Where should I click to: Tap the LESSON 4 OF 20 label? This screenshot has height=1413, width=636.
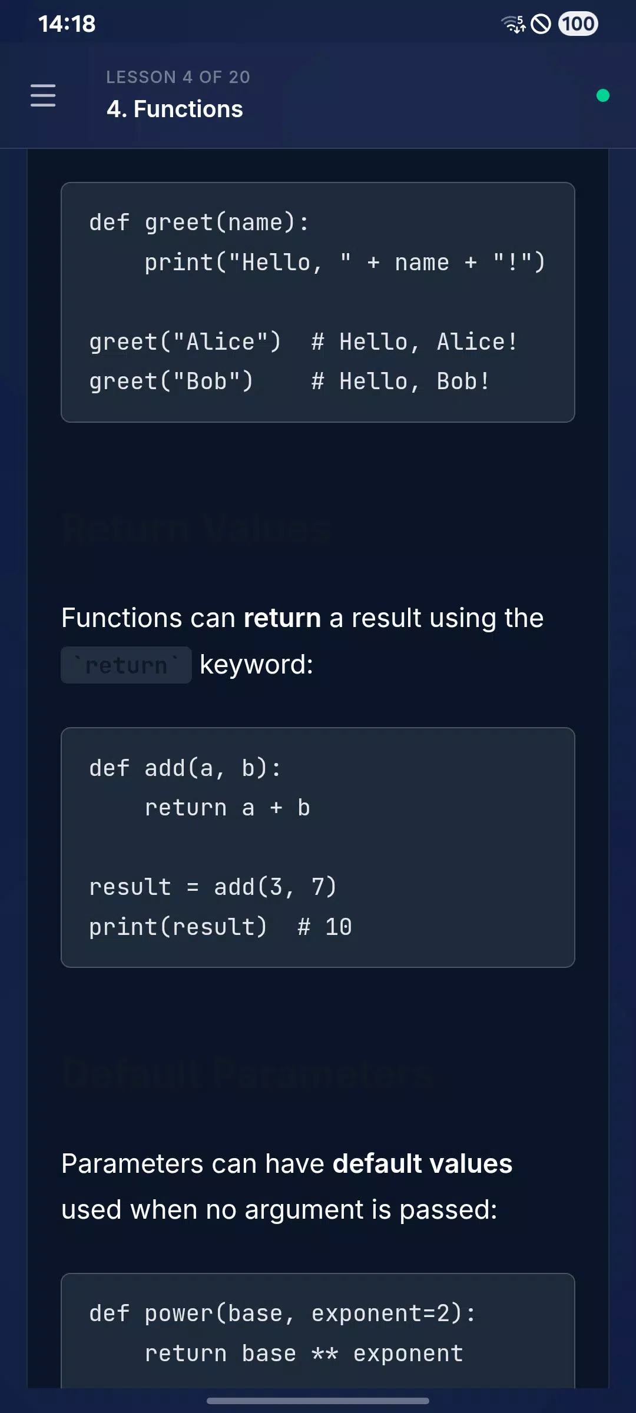[178, 77]
